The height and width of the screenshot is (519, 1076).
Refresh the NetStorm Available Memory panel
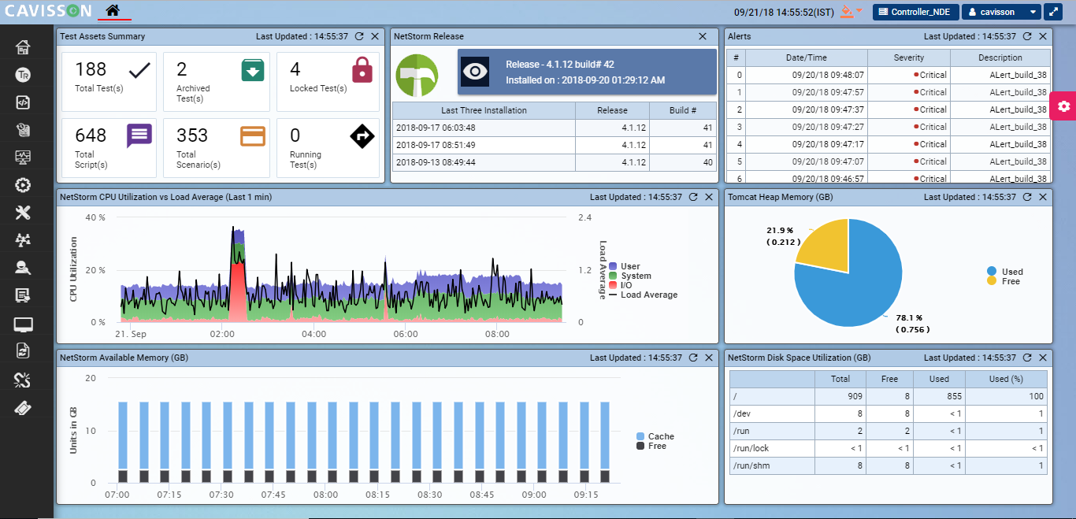pyautogui.click(x=693, y=358)
